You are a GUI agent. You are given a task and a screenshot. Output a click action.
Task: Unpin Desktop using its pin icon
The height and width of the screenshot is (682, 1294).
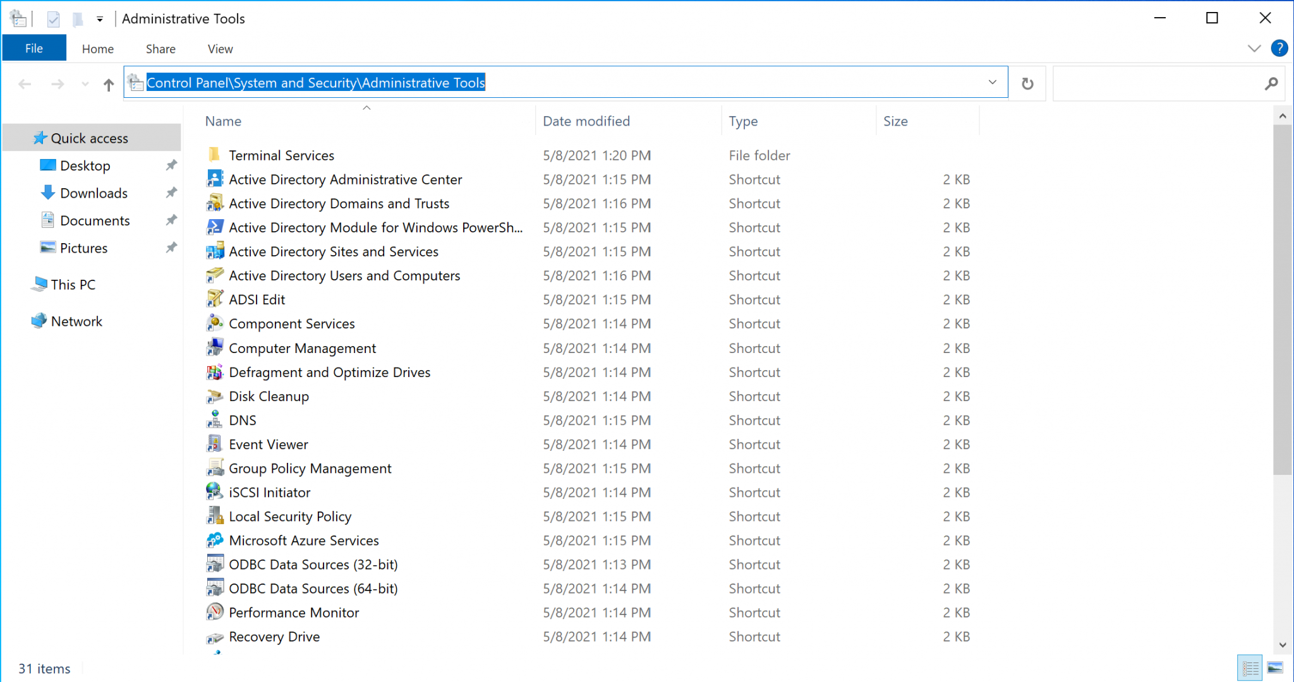point(171,165)
